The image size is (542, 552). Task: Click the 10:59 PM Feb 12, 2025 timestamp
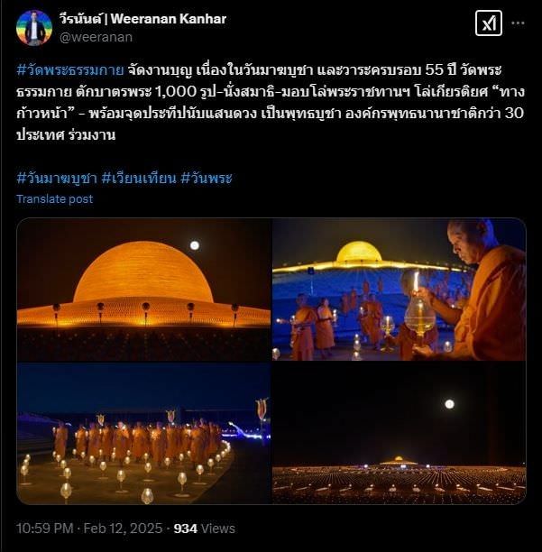tap(89, 529)
